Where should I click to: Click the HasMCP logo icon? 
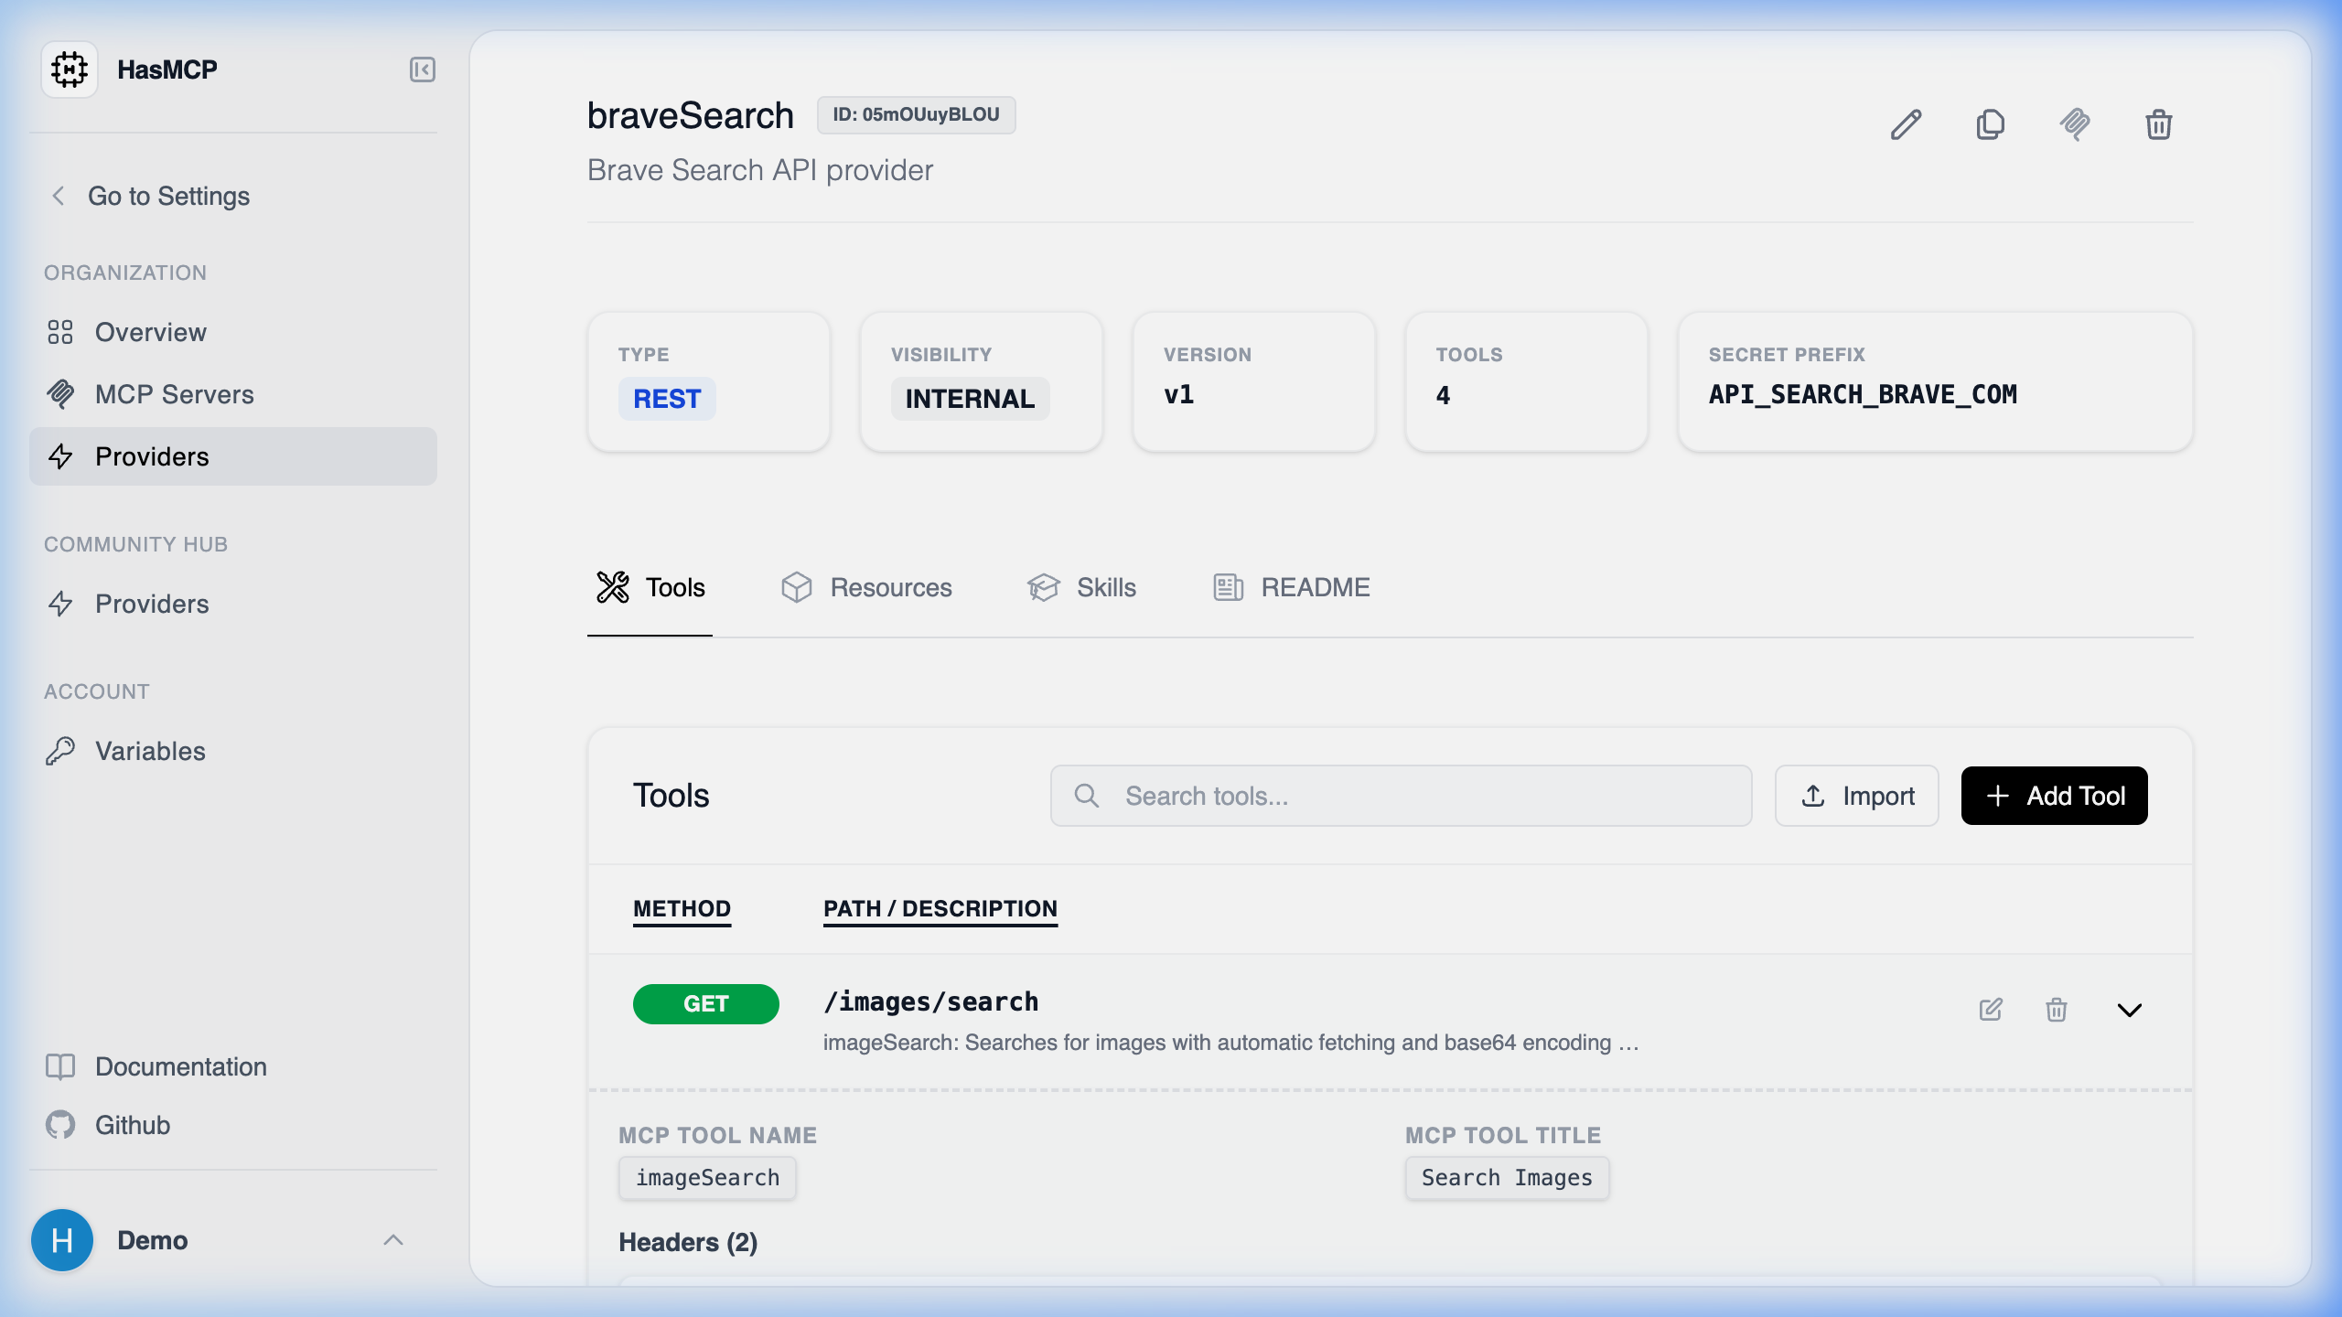(70, 69)
